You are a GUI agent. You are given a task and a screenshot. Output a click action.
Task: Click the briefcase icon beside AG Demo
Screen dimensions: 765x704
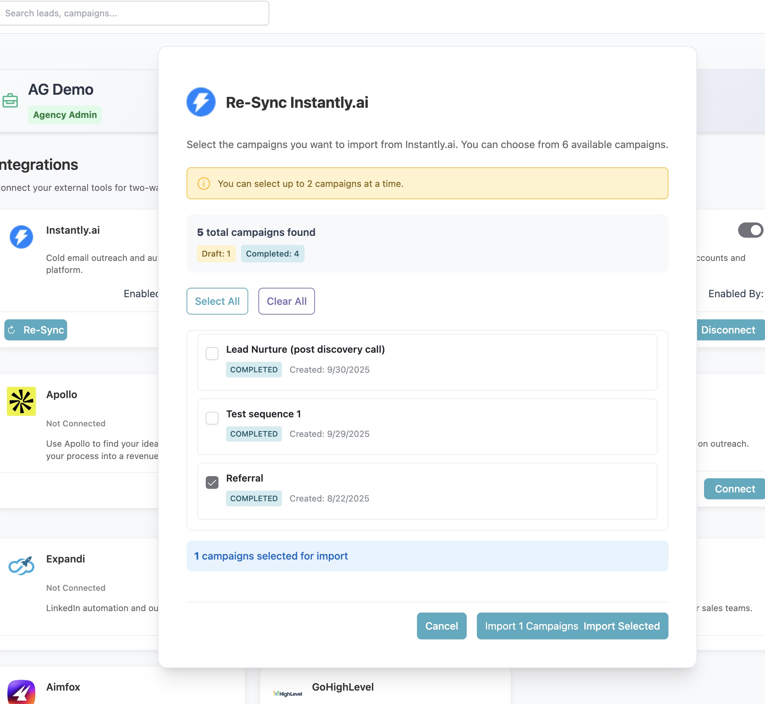10,100
